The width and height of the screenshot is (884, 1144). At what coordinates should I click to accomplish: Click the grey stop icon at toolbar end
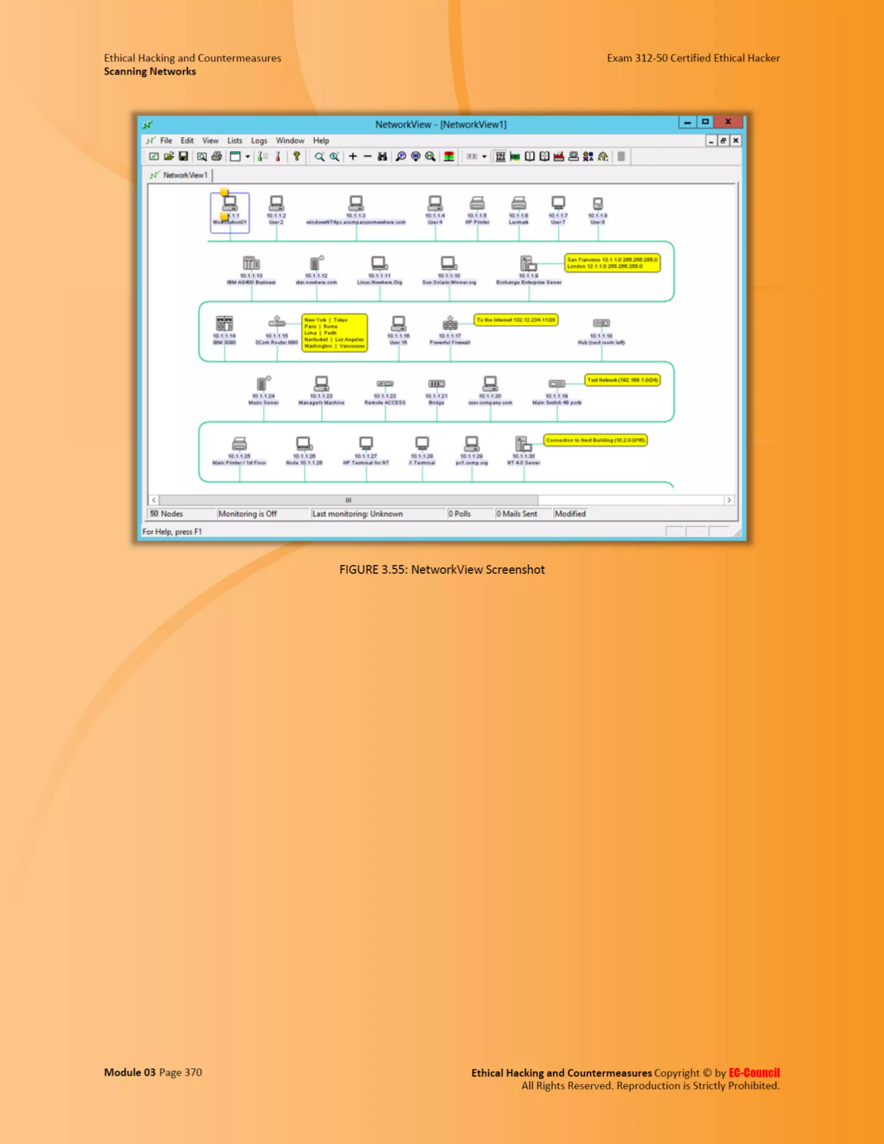tap(621, 157)
